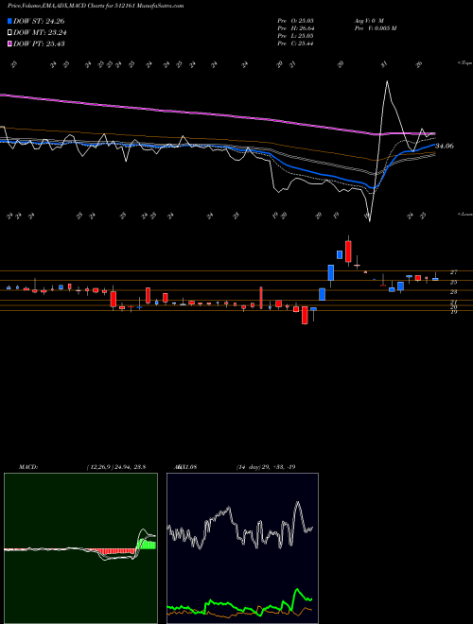Click the 'Pre V: 0.005 M' value
This screenshot has height=624, width=473.
coord(375,28)
